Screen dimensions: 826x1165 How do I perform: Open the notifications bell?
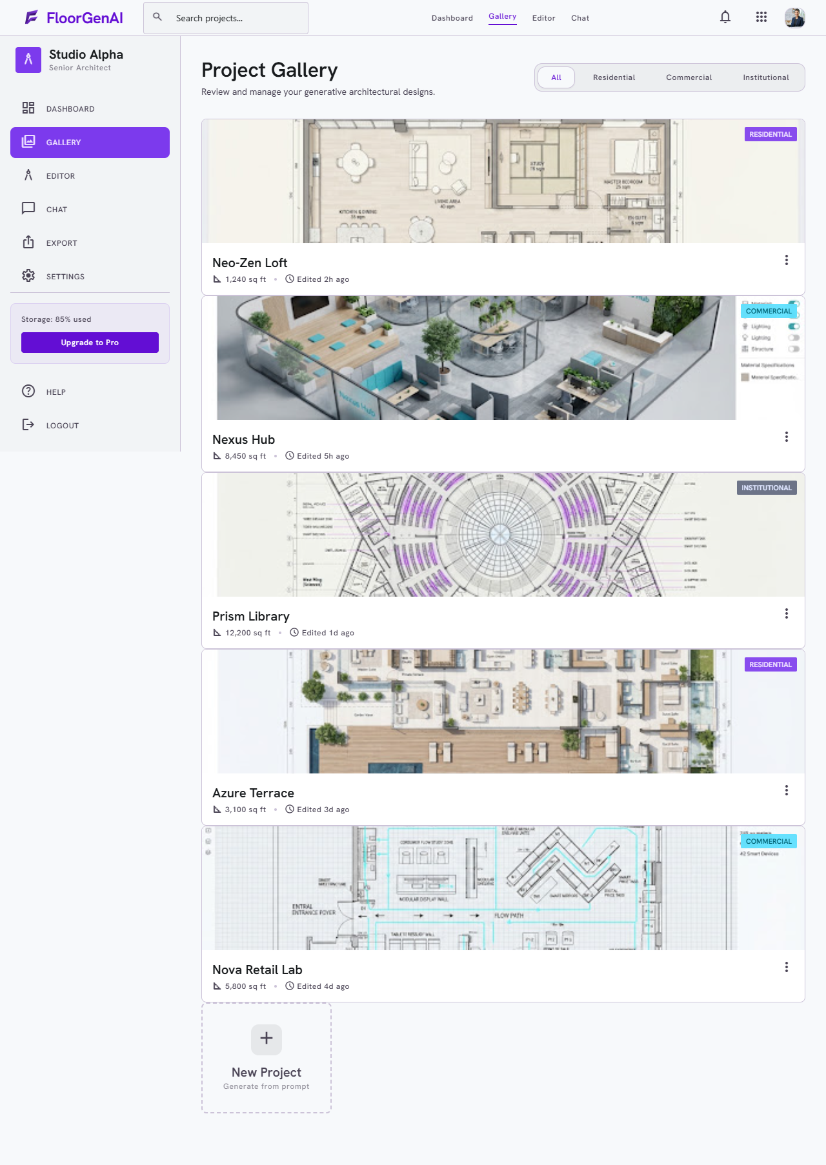[x=725, y=17]
